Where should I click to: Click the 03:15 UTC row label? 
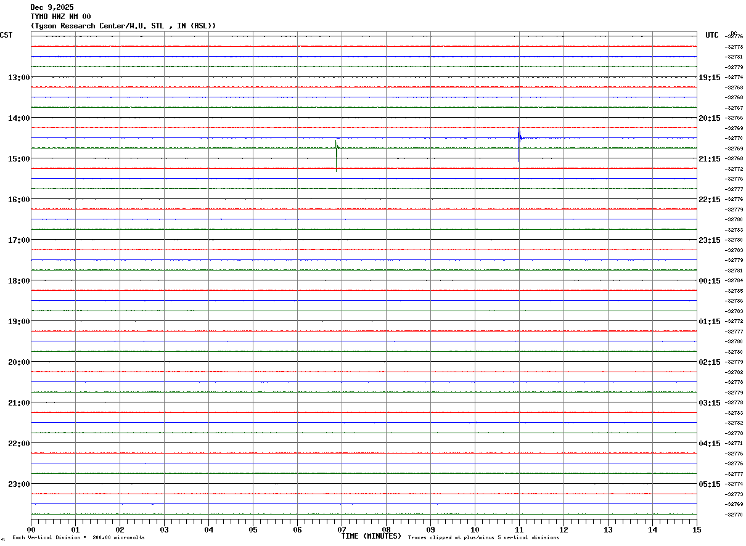[x=710, y=402]
